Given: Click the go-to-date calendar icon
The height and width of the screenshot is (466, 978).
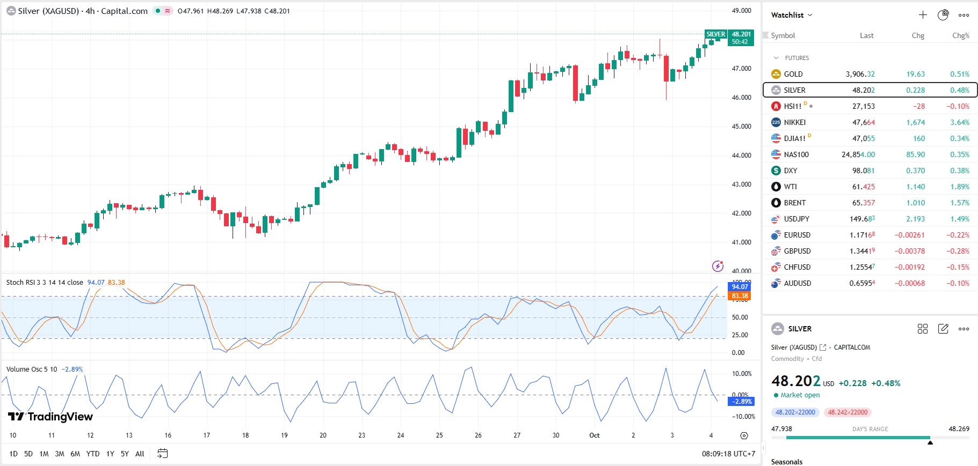Looking at the screenshot, I should [162, 454].
